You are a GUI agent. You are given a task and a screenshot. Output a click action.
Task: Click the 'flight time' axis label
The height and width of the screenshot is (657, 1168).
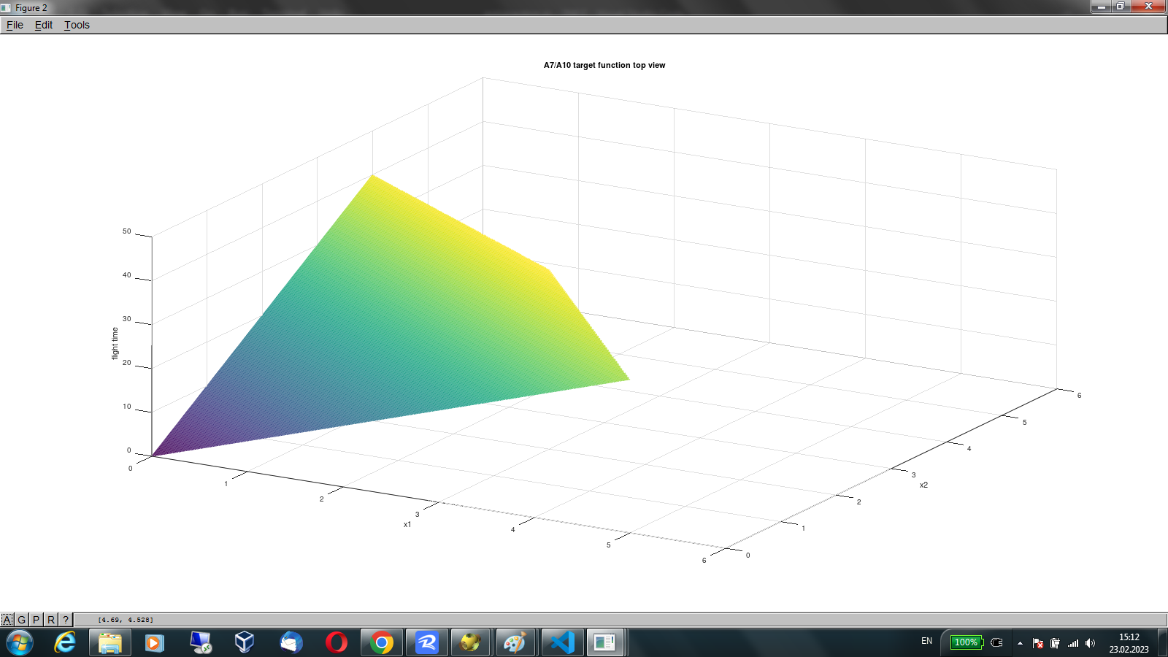click(115, 343)
